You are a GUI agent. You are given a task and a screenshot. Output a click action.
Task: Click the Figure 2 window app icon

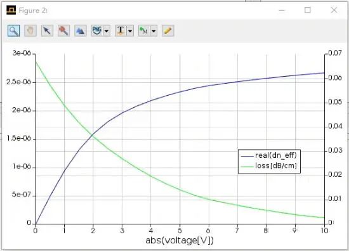click(x=11, y=10)
